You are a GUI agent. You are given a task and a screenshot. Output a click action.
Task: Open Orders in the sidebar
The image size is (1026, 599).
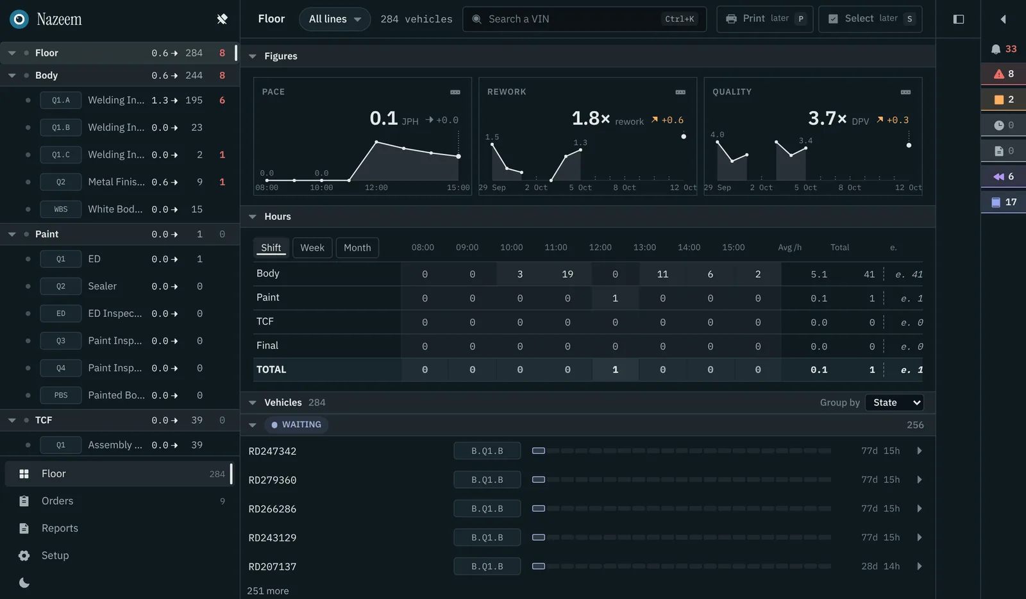point(119,501)
